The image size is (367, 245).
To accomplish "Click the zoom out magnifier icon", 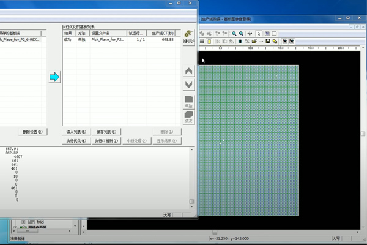I will click(241, 34).
